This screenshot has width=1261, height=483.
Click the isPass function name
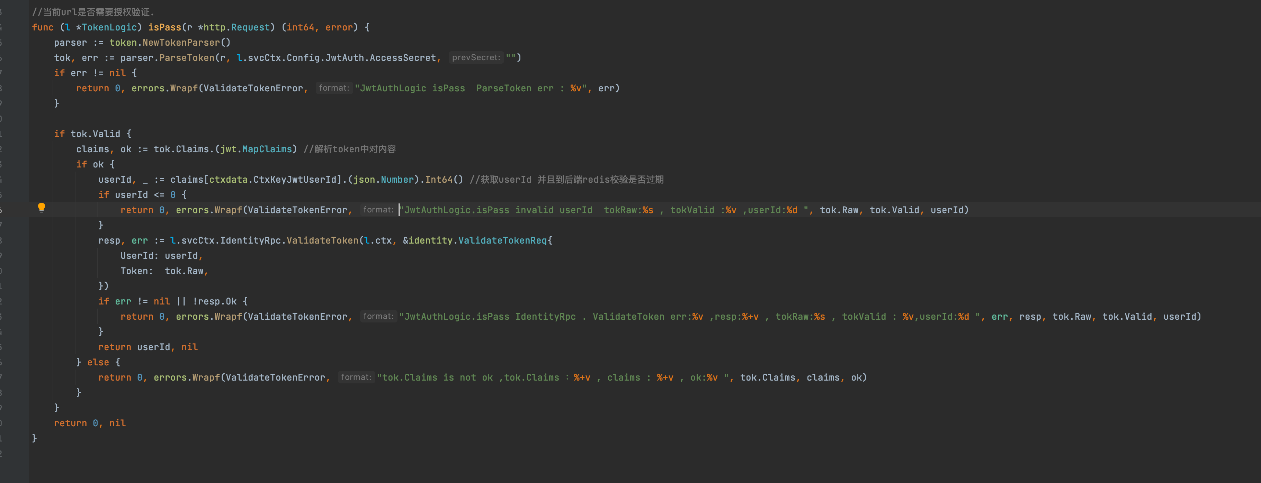164,27
